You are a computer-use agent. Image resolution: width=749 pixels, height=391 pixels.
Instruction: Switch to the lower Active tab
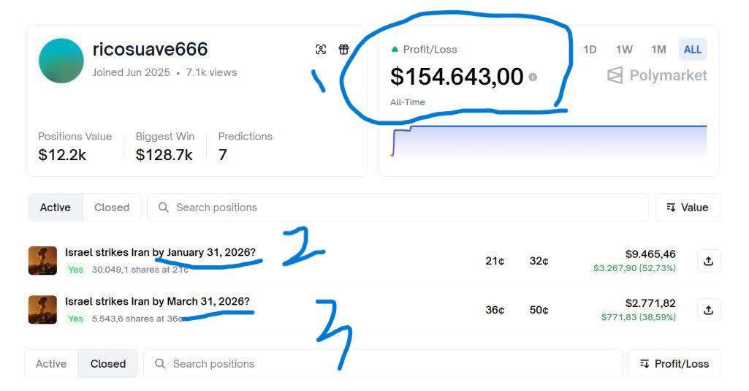click(51, 364)
